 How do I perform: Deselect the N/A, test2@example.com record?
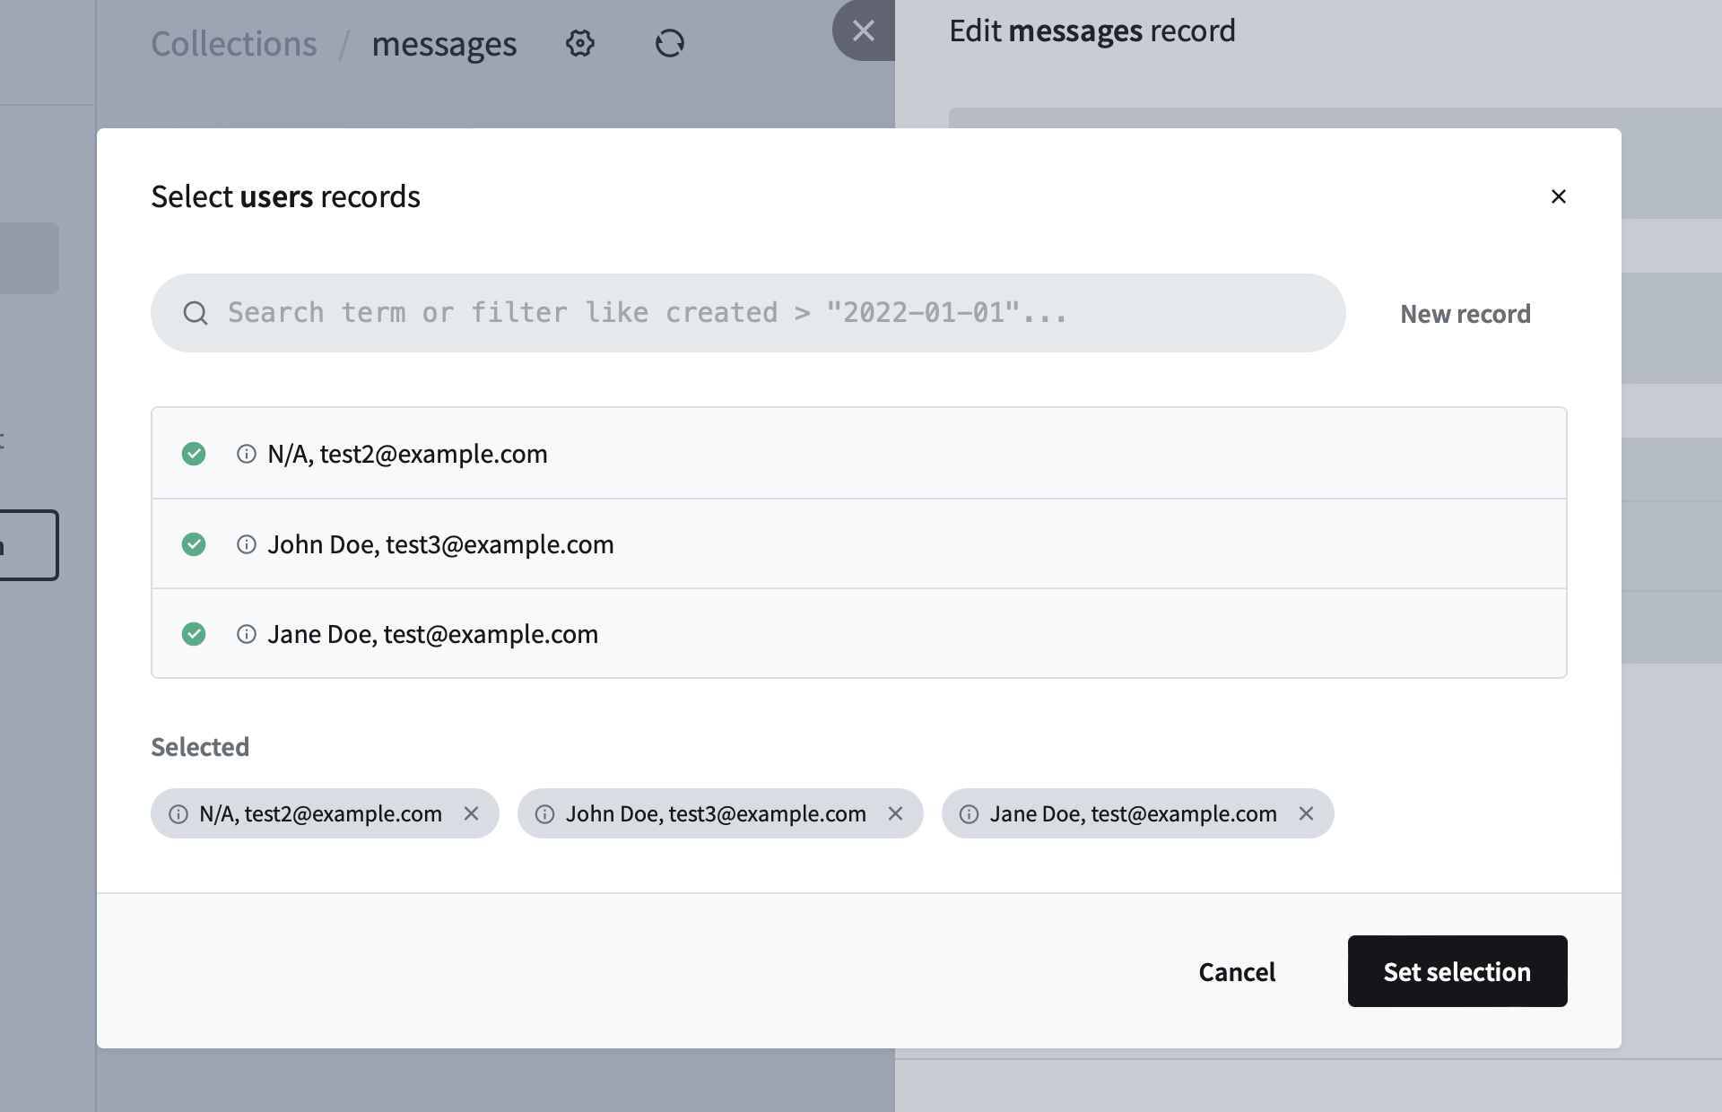pos(194,454)
